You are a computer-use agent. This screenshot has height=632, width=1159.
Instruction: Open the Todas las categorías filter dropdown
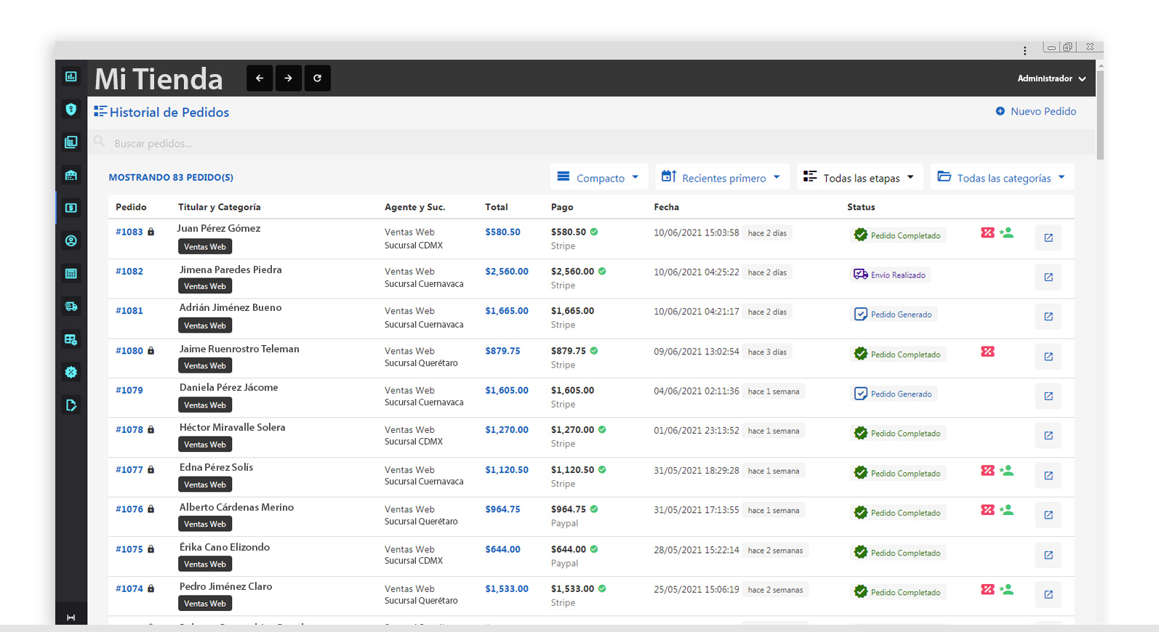click(1002, 177)
